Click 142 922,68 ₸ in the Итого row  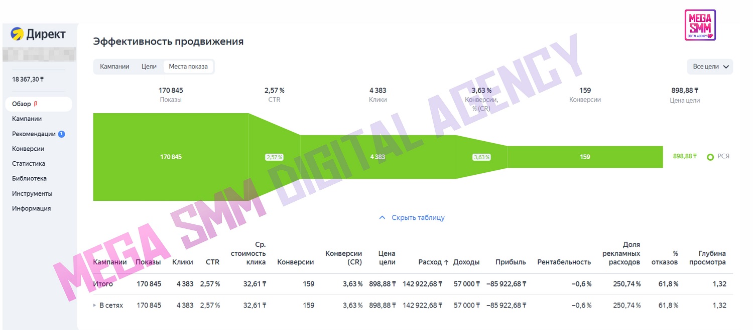pyautogui.click(x=422, y=284)
